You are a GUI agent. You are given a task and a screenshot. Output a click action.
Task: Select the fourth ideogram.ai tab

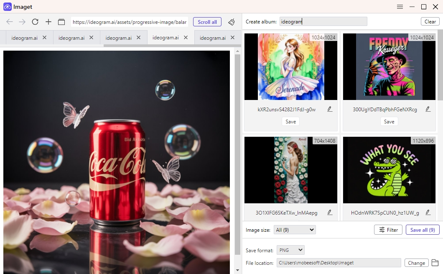(165, 38)
